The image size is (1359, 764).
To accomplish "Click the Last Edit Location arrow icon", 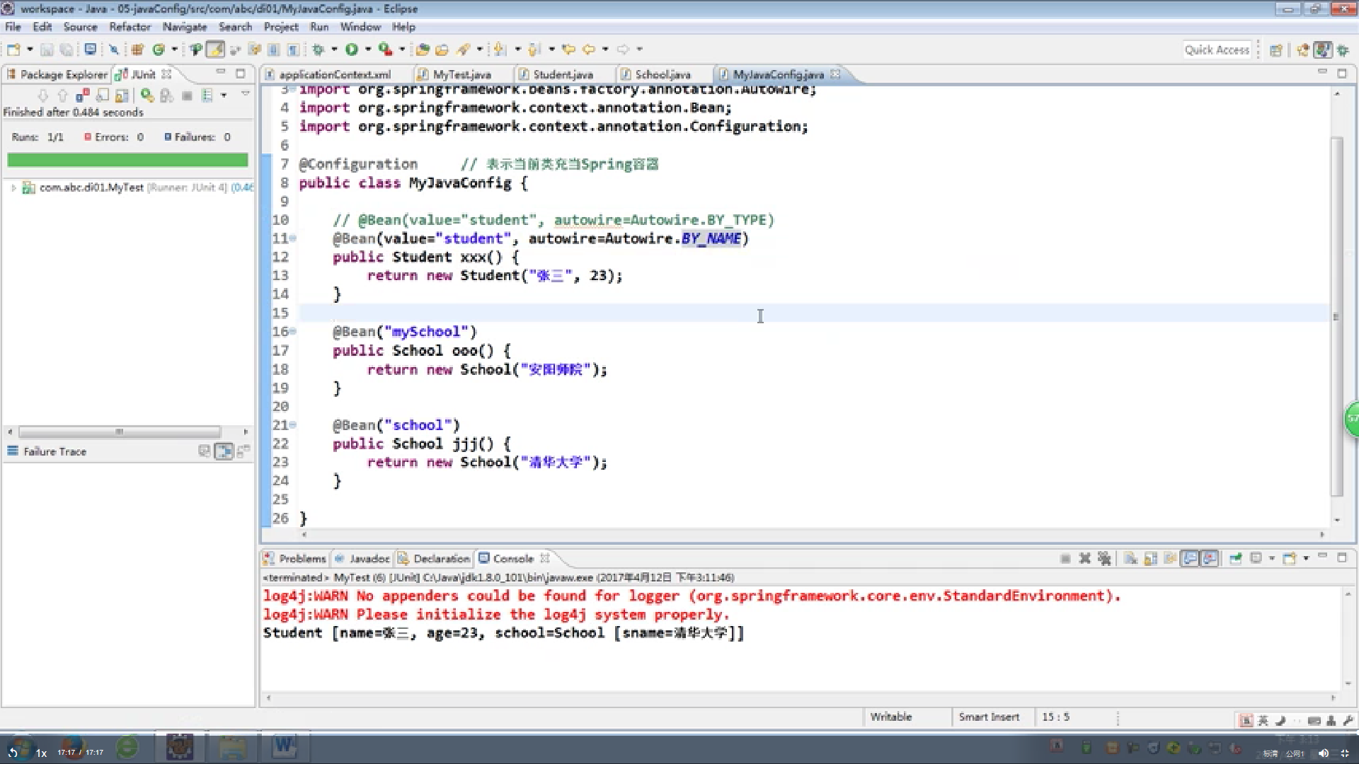I will point(568,50).
